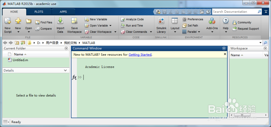Minimize the toolstrip ribbon

coord(266,12)
